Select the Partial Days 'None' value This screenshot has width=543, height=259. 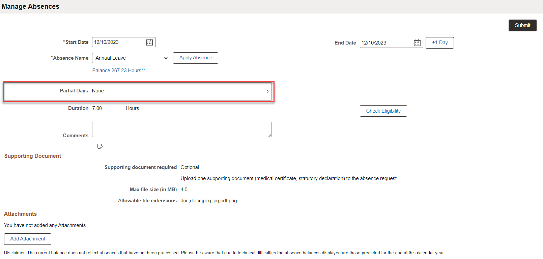point(98,91)
